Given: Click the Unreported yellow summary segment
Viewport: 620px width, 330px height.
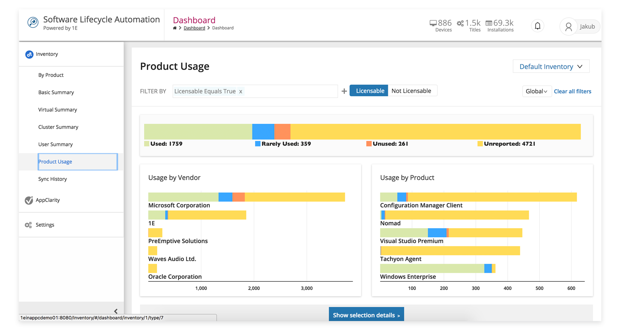Looking at the screenshot, I should 436,132.
